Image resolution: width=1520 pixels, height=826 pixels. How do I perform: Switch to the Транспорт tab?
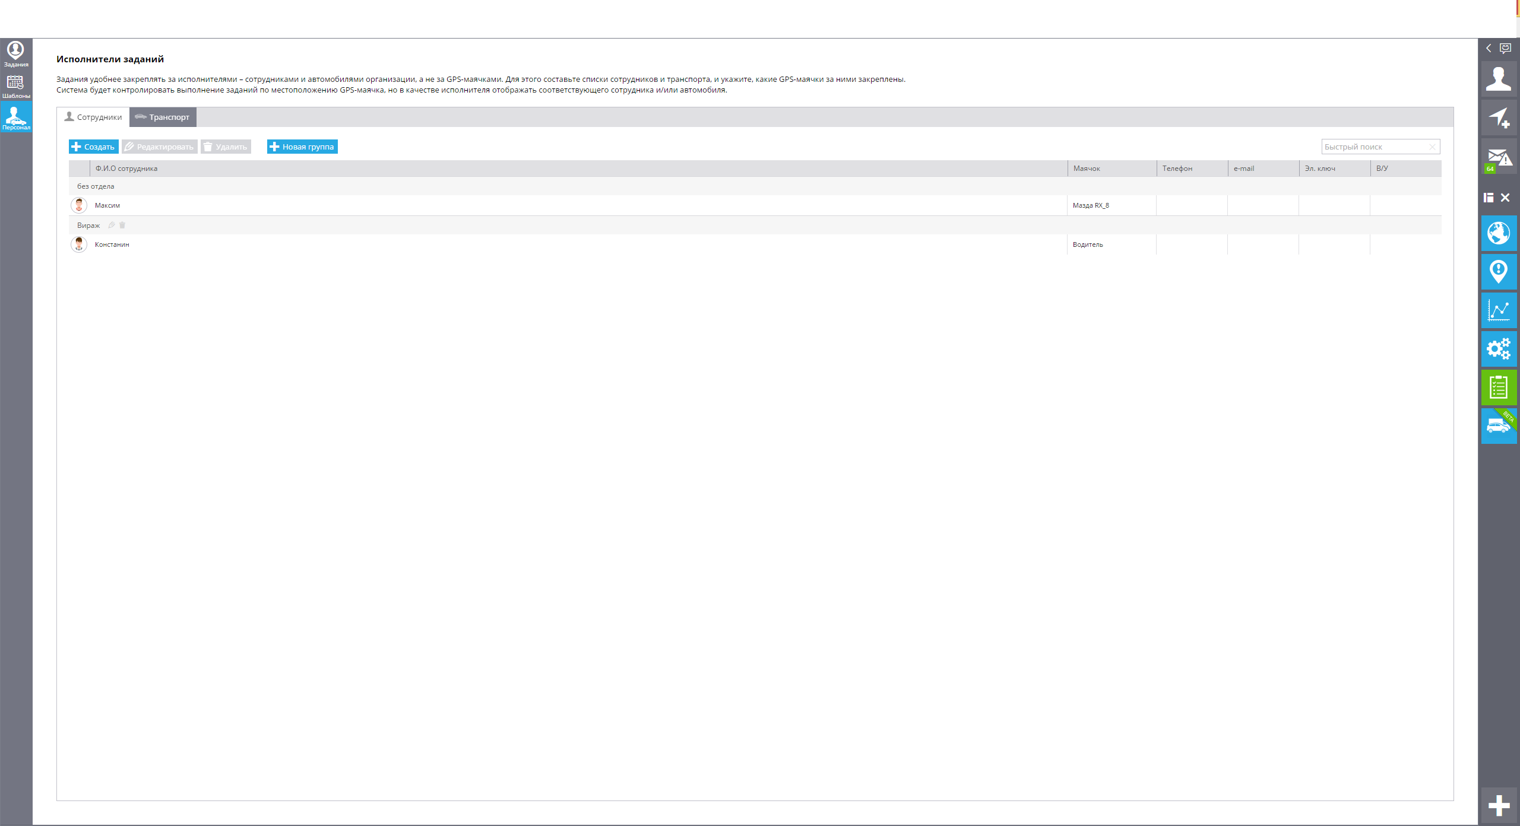pos(163,117)
